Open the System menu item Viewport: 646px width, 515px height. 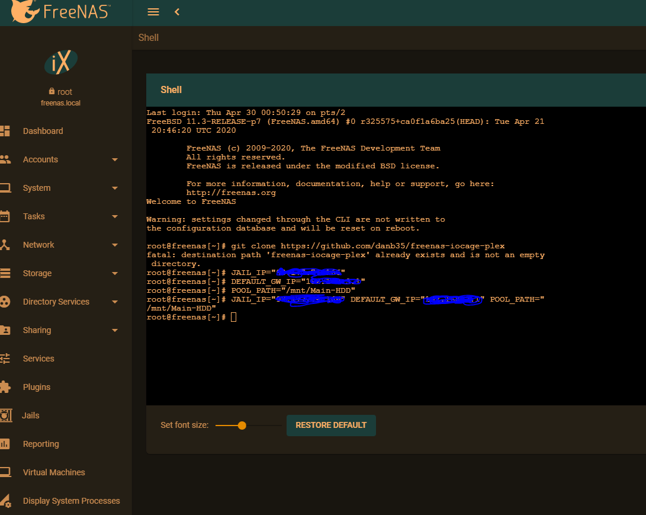point(37,188)
